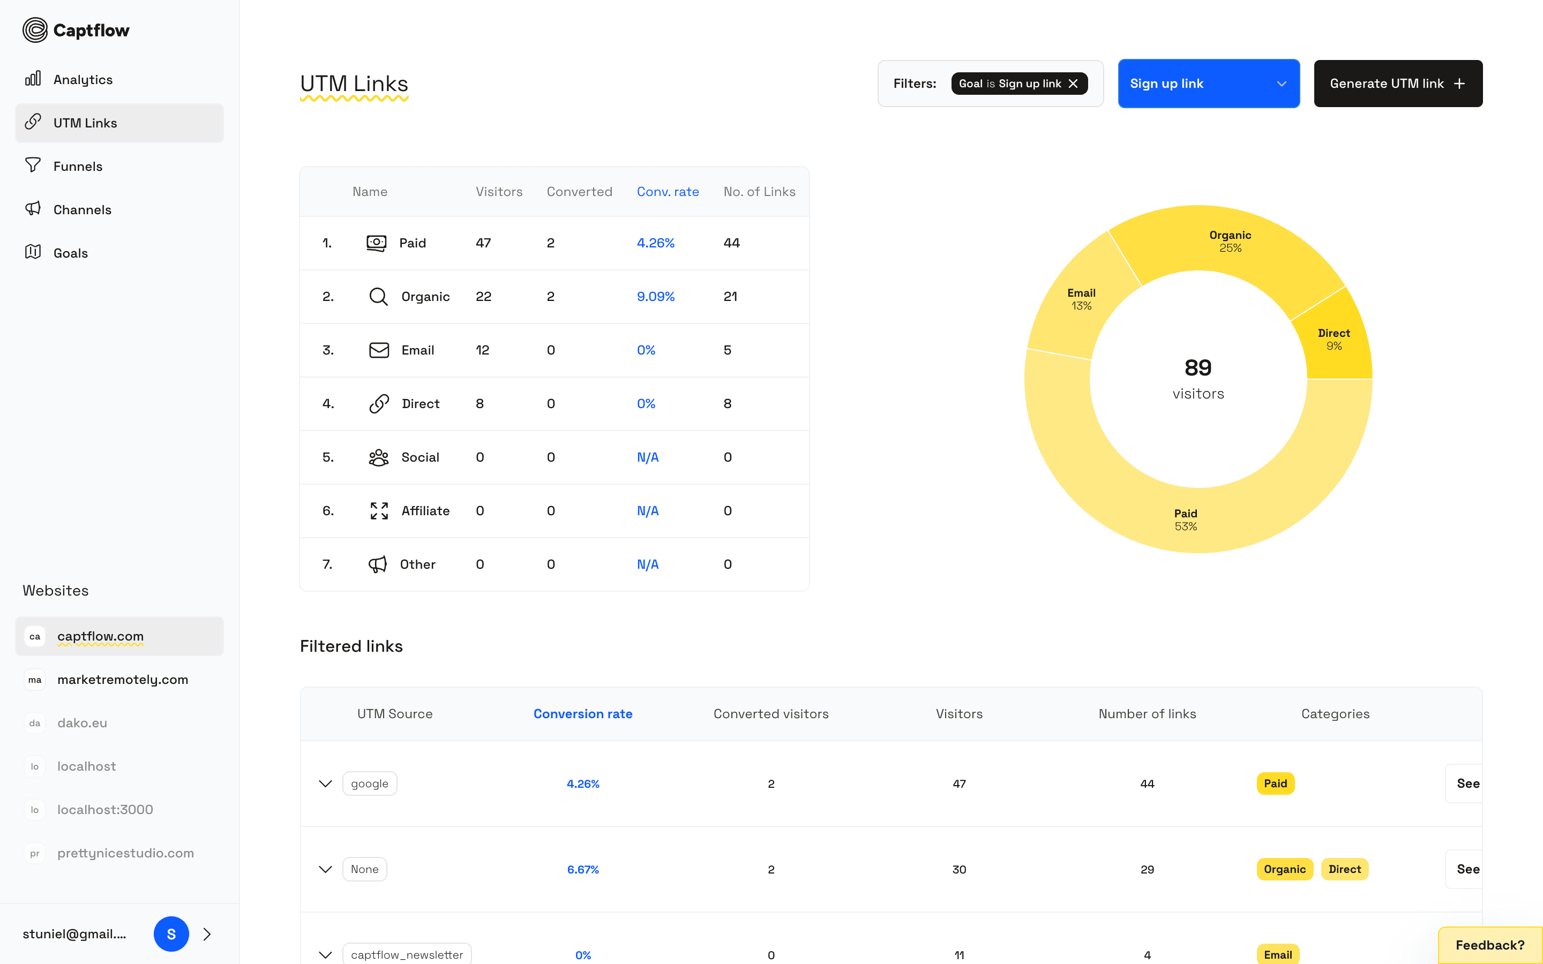The width and height of the screenshot is (1543, 964).
Task: Click the Funnels filter icon
Action: 33,165
